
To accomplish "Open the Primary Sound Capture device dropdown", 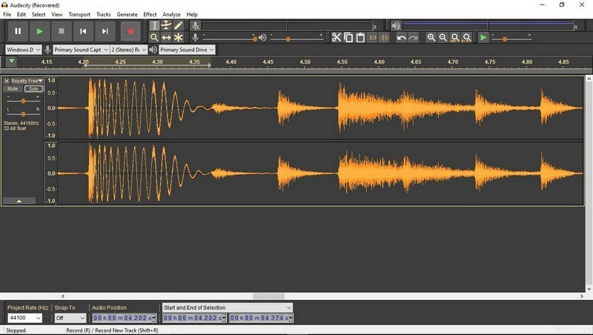I will pyautogui.click(x=79, y=50).
